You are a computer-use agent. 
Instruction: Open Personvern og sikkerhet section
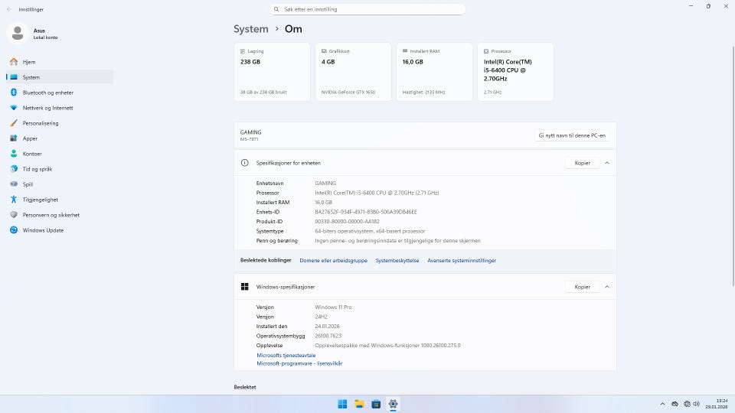click(51, 215)
